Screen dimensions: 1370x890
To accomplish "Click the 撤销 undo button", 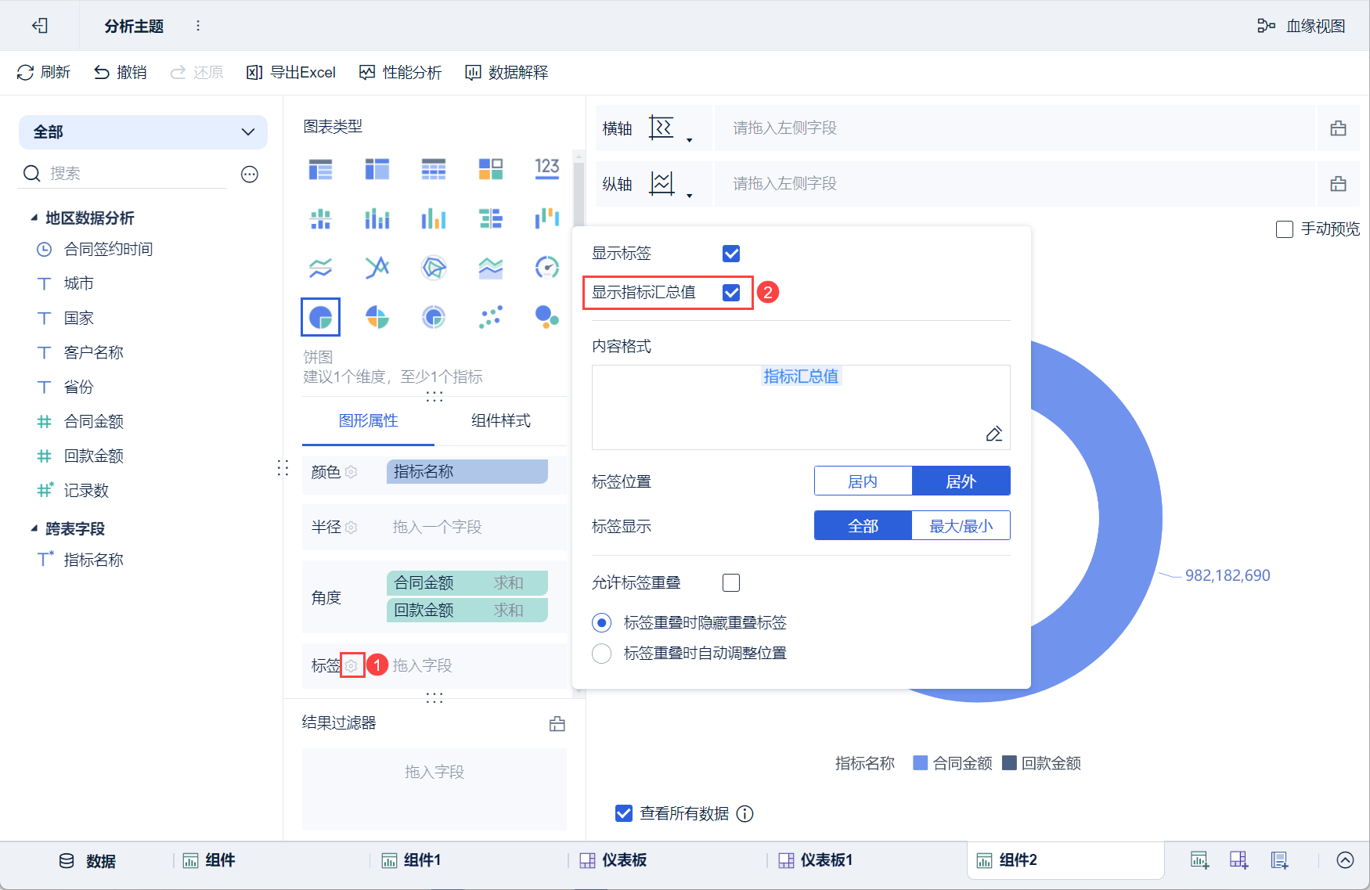I will [121, 72].
